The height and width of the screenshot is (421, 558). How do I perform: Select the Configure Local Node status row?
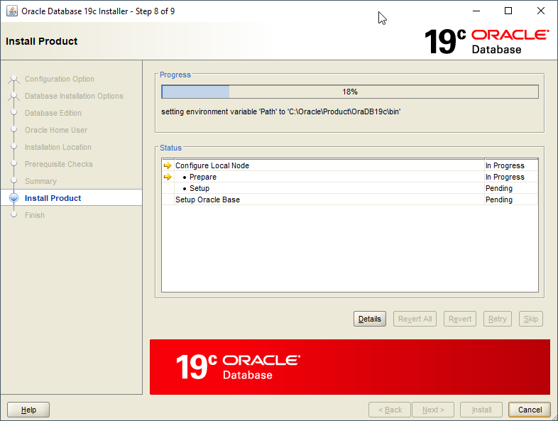tap(350, 165)
